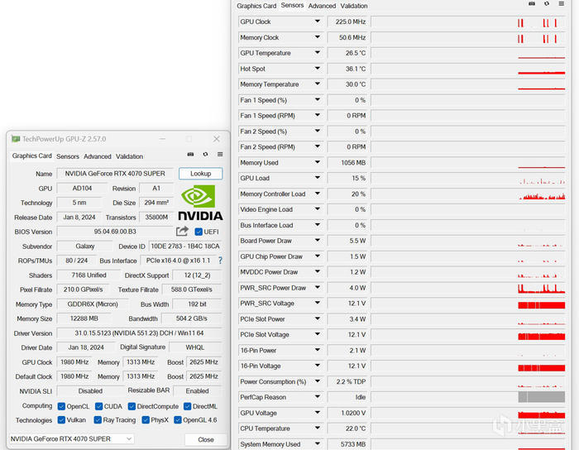579x450 pixels.
Task: Select Graphics Card tab in the GPU-Z 2.57.0 window
Action: 31,156
